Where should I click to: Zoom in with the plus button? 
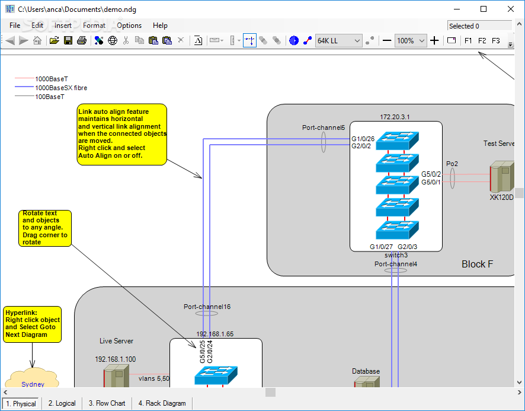[434, 40]
